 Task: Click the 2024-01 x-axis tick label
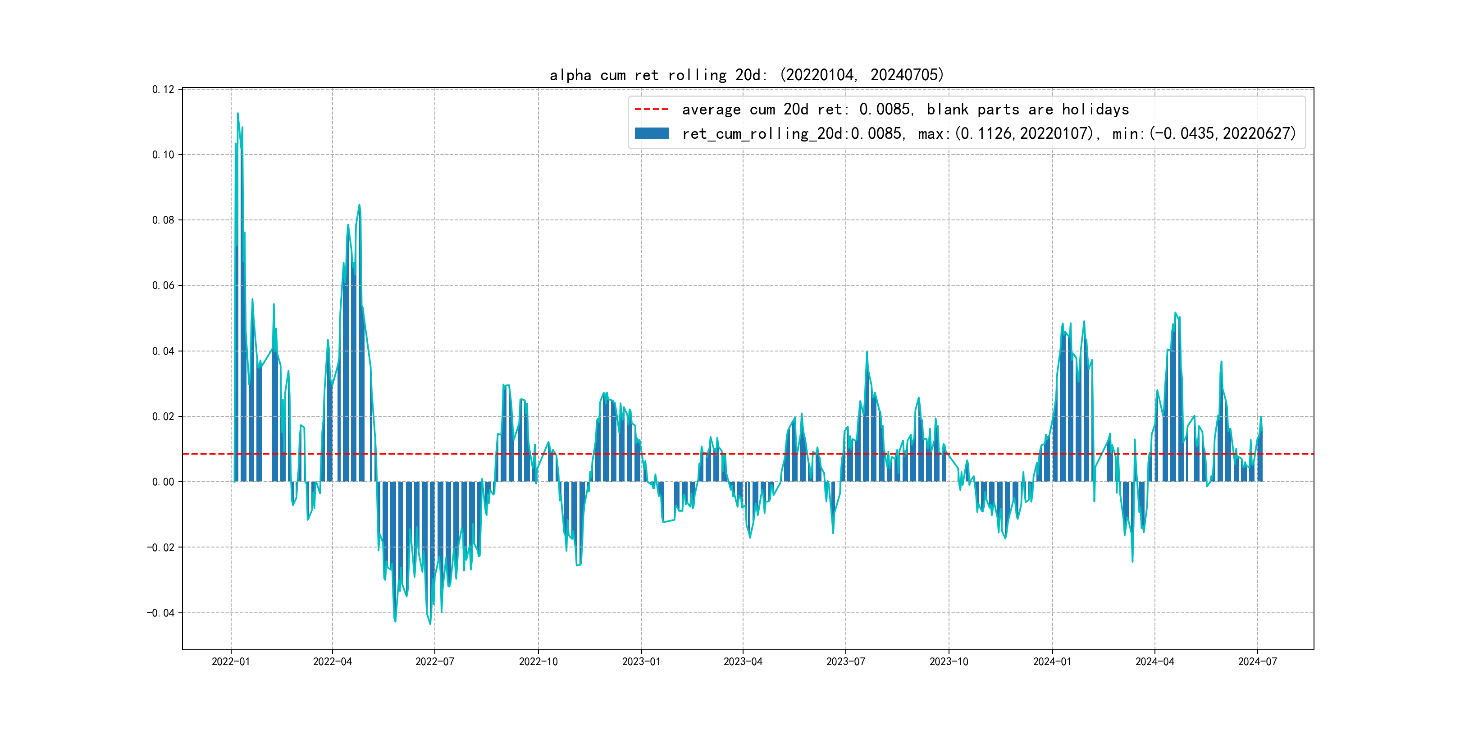[1053, 662]
